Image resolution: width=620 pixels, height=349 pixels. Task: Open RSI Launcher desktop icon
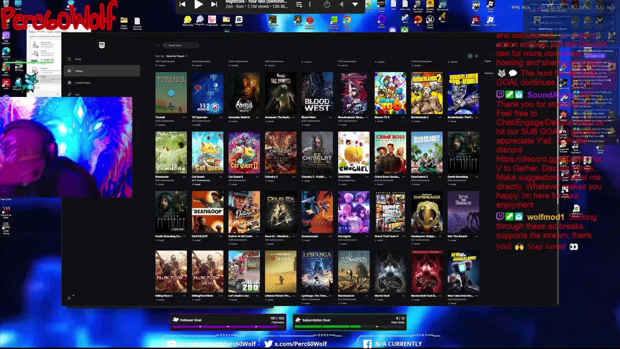[442, 4]
